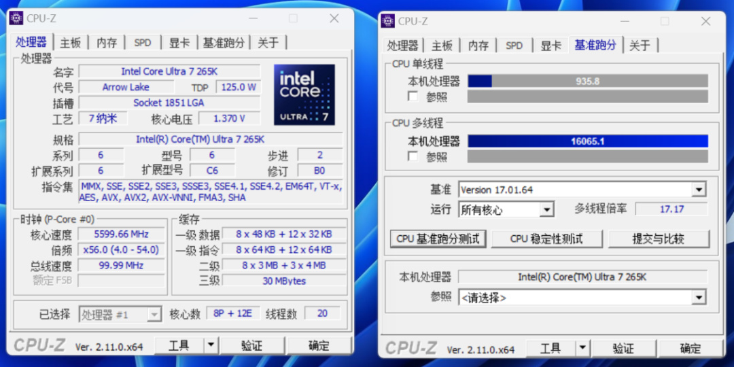The height and width of the screenshot is (367, 734).
Task: Click the 代号 field Arrow Lake
Action: [x=126, y=87]
